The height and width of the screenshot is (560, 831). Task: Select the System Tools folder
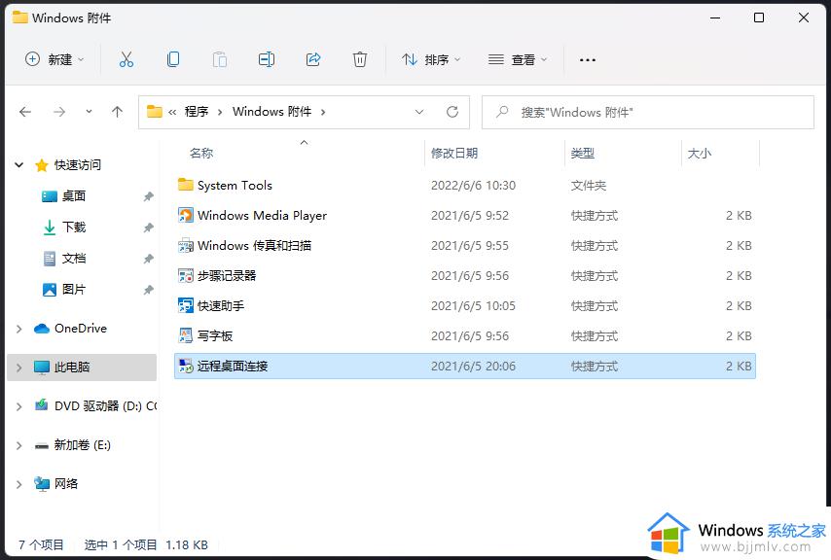click(465, 186)
